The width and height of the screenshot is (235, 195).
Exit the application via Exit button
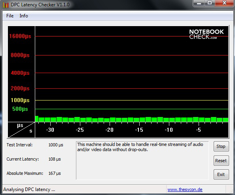221,174
